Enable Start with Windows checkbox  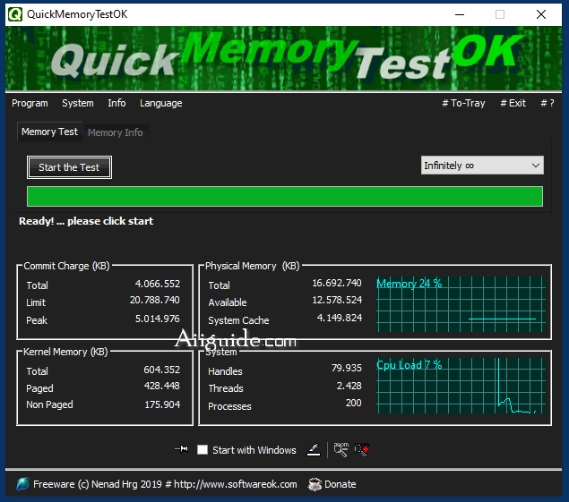click(203, 450)
